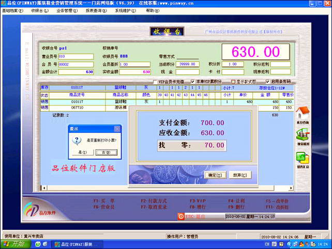Viewport: 332px width, 249px height.
Task: Click the red ESC exit power icon
Action: pos(181,216)
